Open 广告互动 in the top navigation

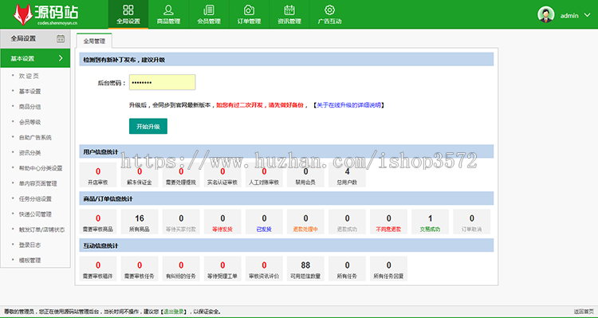330,14
